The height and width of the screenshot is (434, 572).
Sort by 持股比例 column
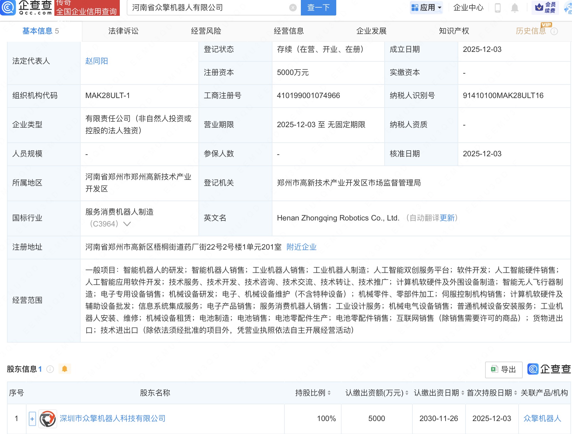(329, 393)
